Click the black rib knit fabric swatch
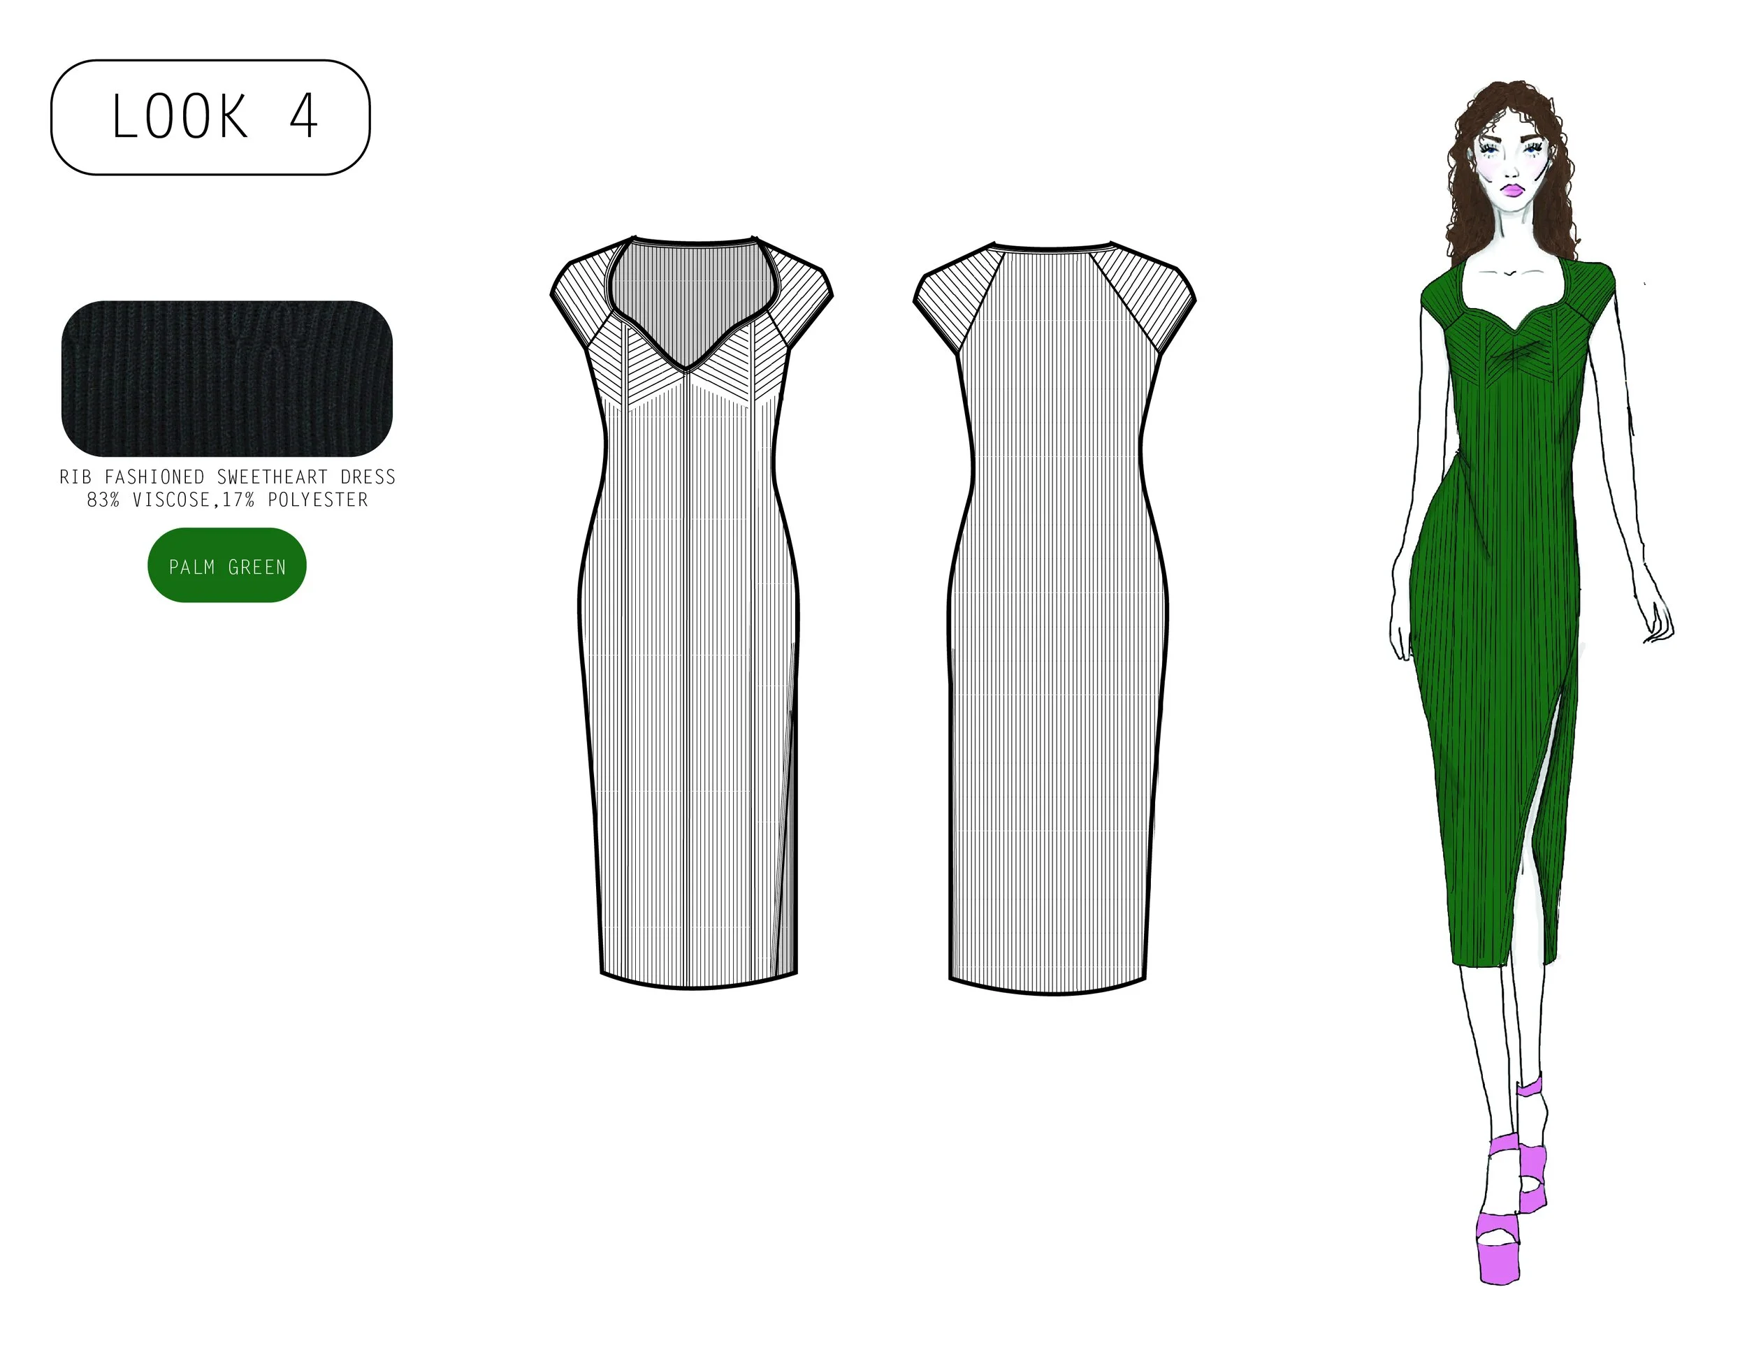Screen dimensions: 1747x1350 coord(227,378)
